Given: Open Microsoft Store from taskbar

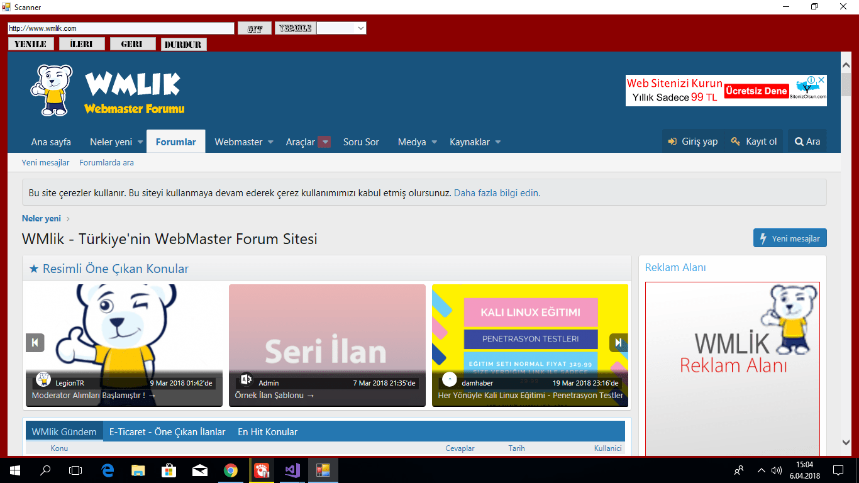Looking at the screenshot, I should 169,470.
